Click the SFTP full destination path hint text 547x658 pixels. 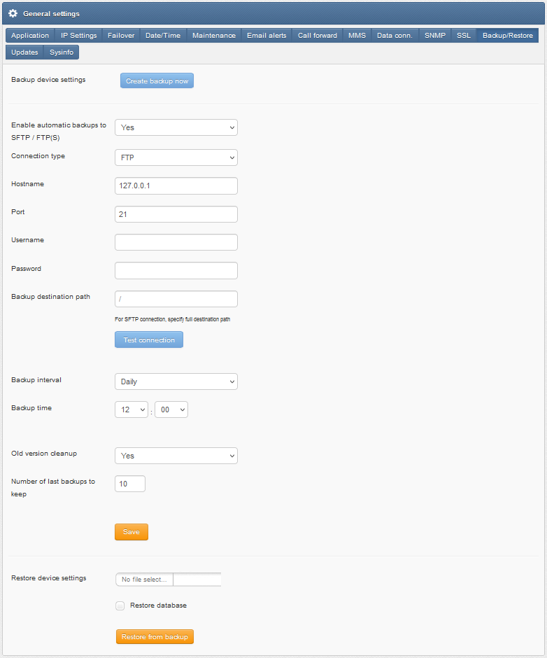coord(172,319)
